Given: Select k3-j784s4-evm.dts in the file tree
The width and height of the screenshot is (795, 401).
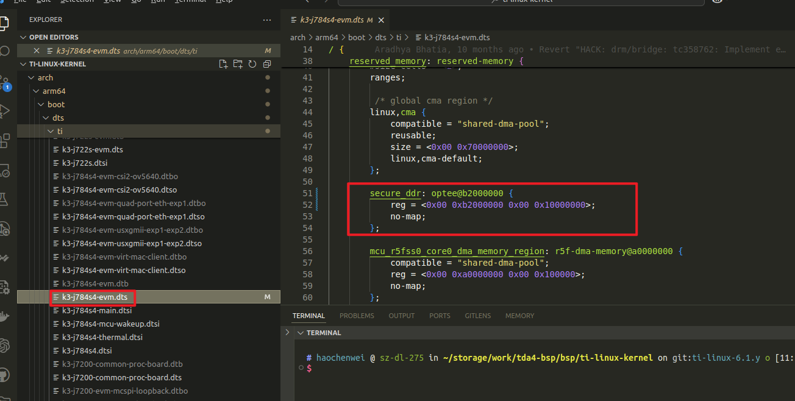Looking at the screenshot, I should point(149,297).
